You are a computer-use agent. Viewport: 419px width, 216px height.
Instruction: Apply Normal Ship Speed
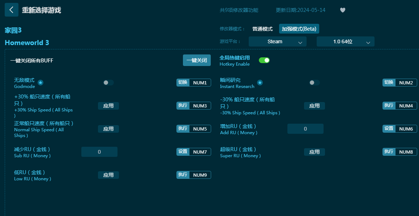108,129
